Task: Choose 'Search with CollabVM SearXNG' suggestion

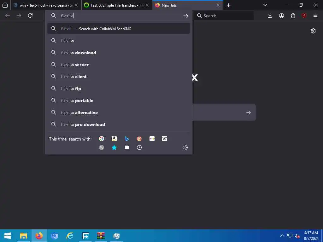Action: pos(119,29)
